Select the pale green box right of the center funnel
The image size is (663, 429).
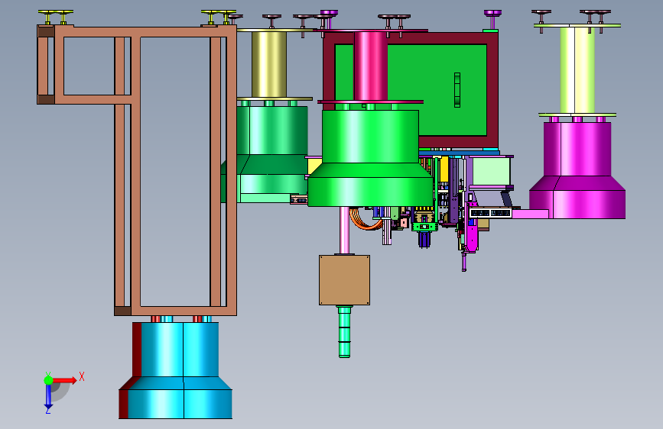click(x=491, y=172)
